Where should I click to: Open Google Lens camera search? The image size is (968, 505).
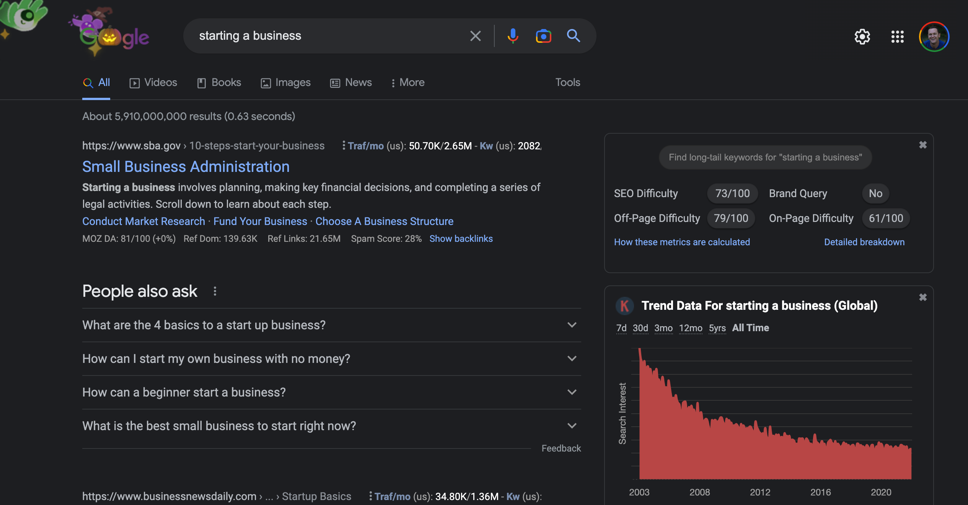tap(543, 36)
